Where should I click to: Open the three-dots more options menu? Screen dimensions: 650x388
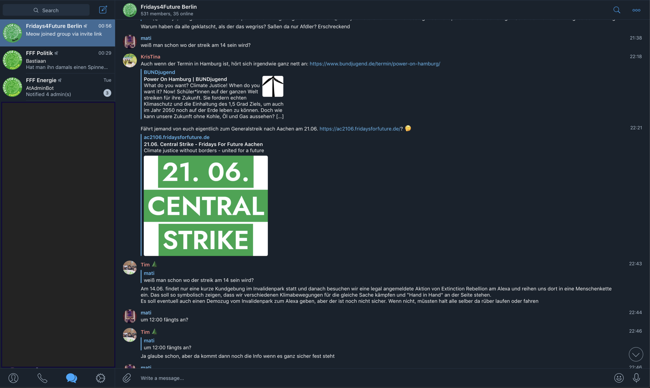[x=636, y=10]
